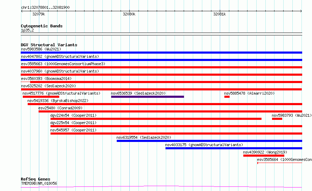Click the red bar under nsv545957

click(x=176, y=134)
